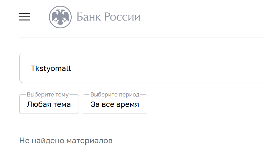The image size is (263, 164).
Task: Go to homepage via the round Bank of Russia logo
Action: tap(60, 17)
